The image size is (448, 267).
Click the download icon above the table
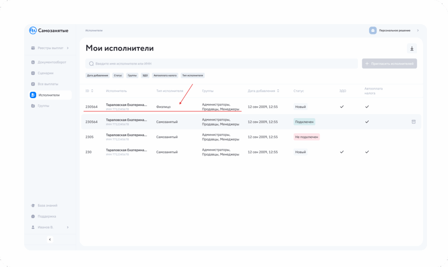(412, 49)
